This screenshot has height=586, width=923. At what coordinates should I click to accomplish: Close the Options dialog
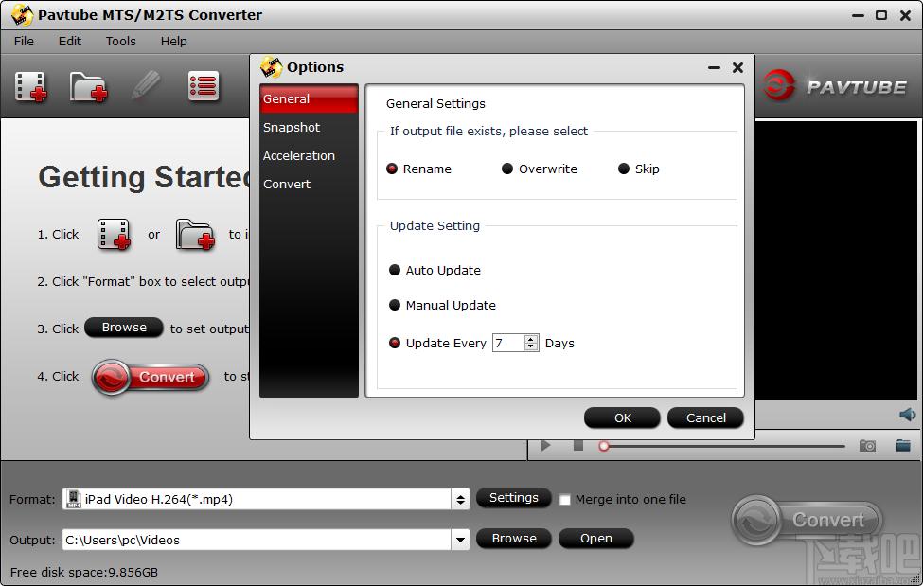[737, 68]
